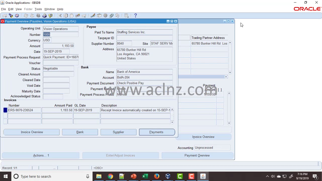Click the blue record indicator of invoice row
This screenshot has width=322, height=181.
(5, 110)
